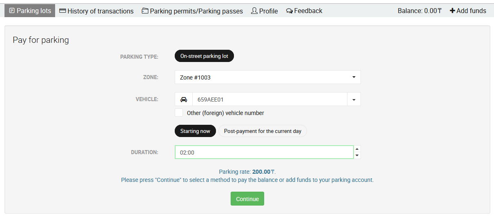
Task: Select the Starting now option
Action: (195, 131)
